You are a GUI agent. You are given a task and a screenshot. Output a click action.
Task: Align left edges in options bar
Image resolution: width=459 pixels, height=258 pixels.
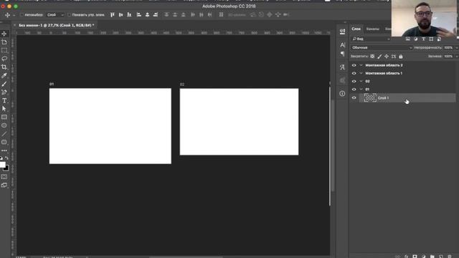139,14
